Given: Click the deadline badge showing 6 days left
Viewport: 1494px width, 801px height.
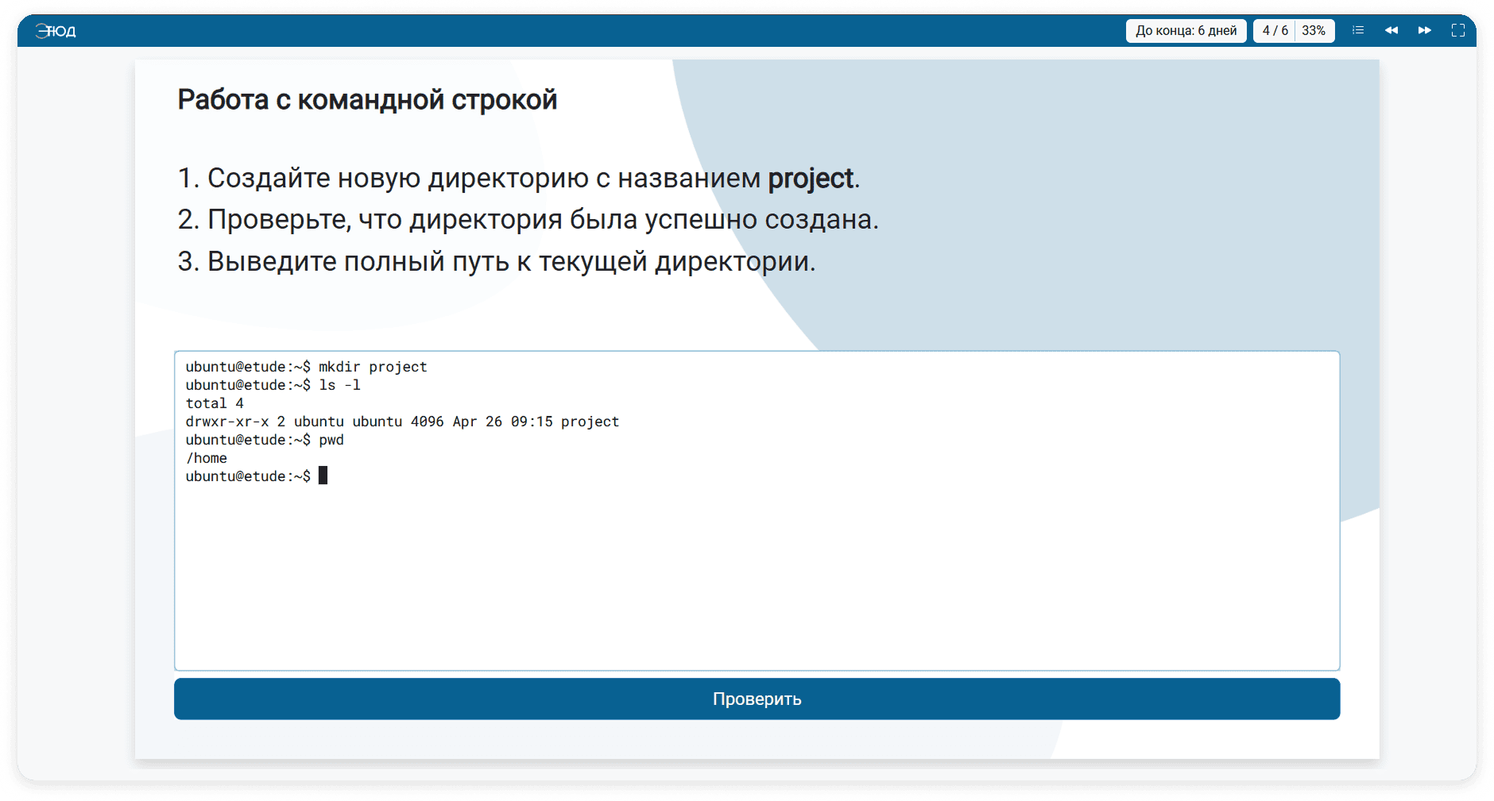Looking at the screenshot, I should 1186,30.
